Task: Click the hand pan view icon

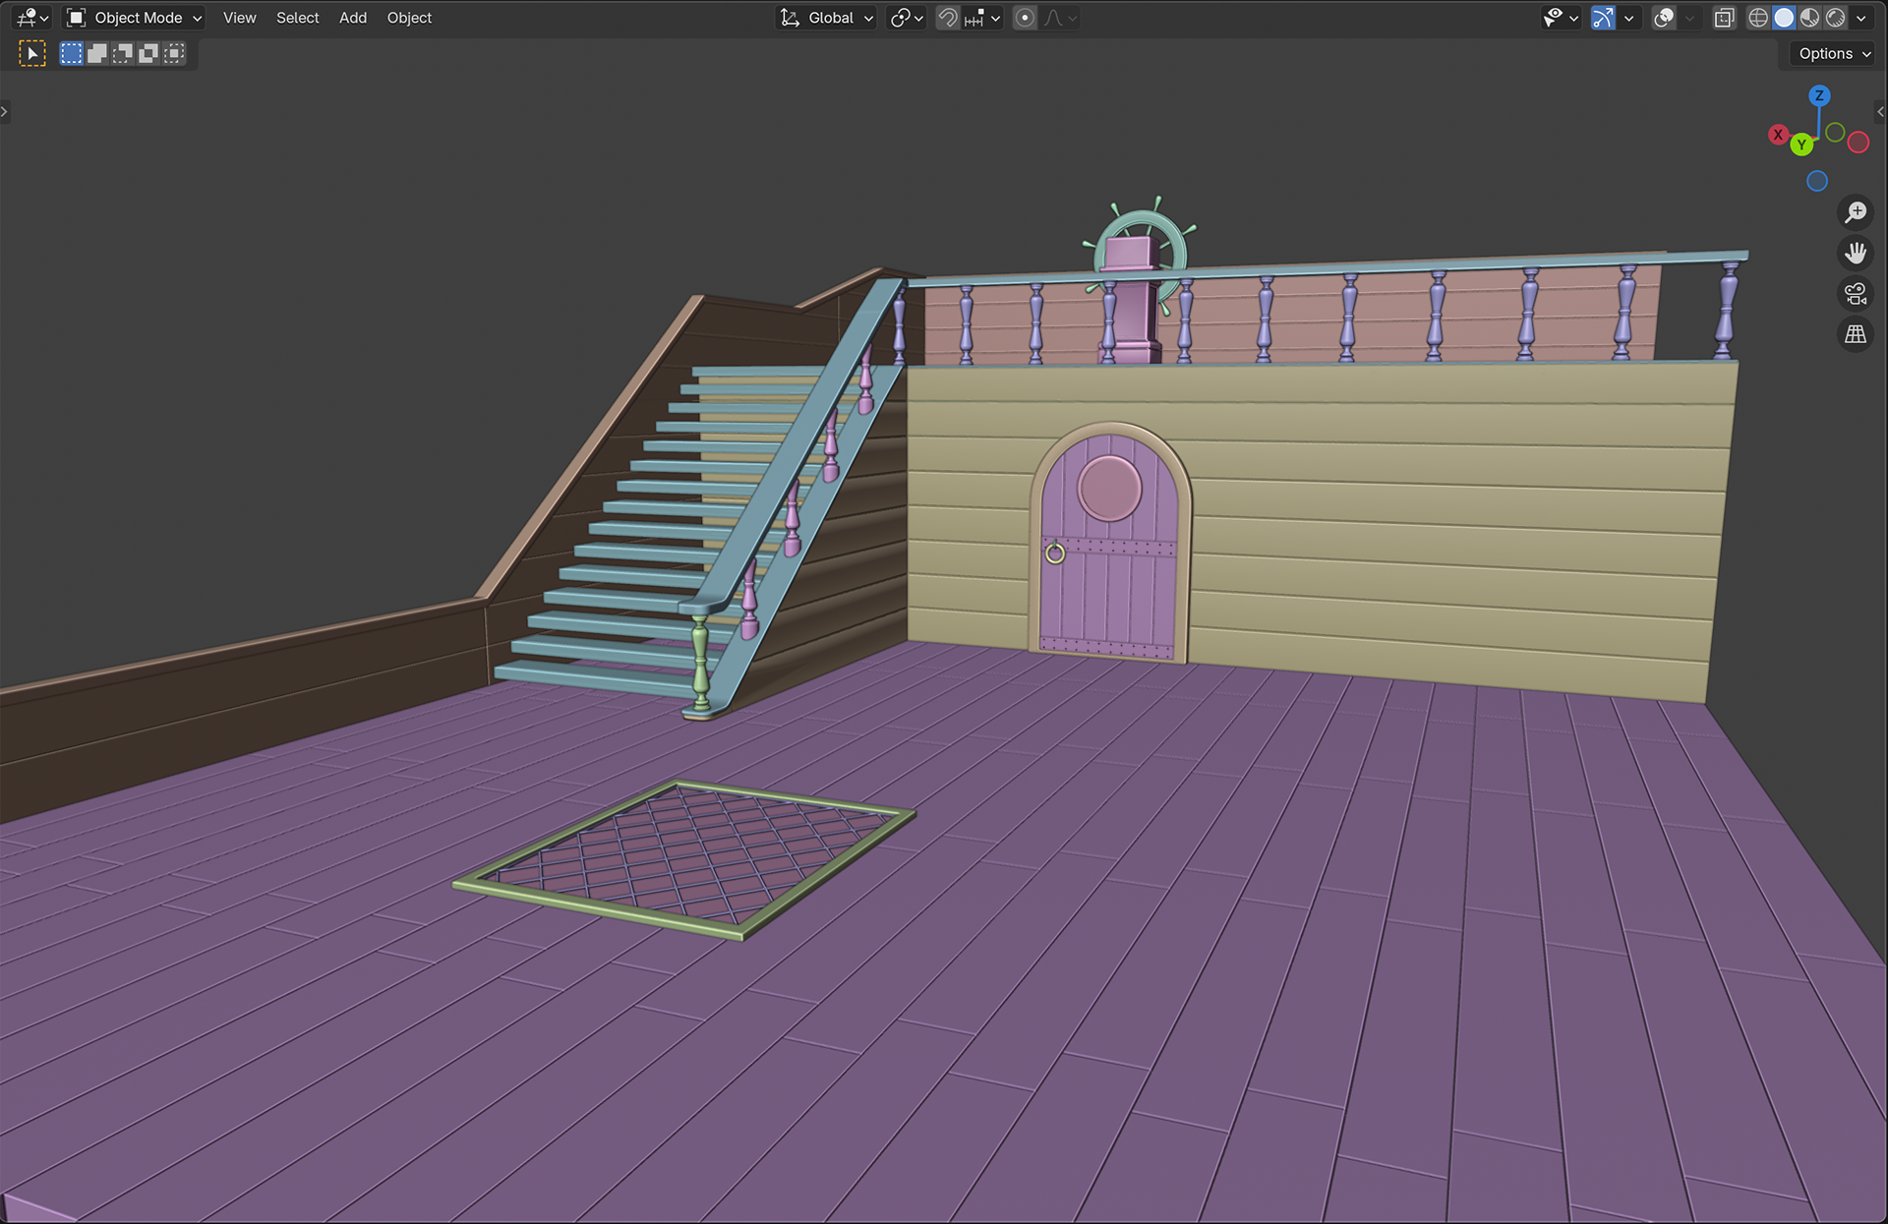Action: (1856, 254)
